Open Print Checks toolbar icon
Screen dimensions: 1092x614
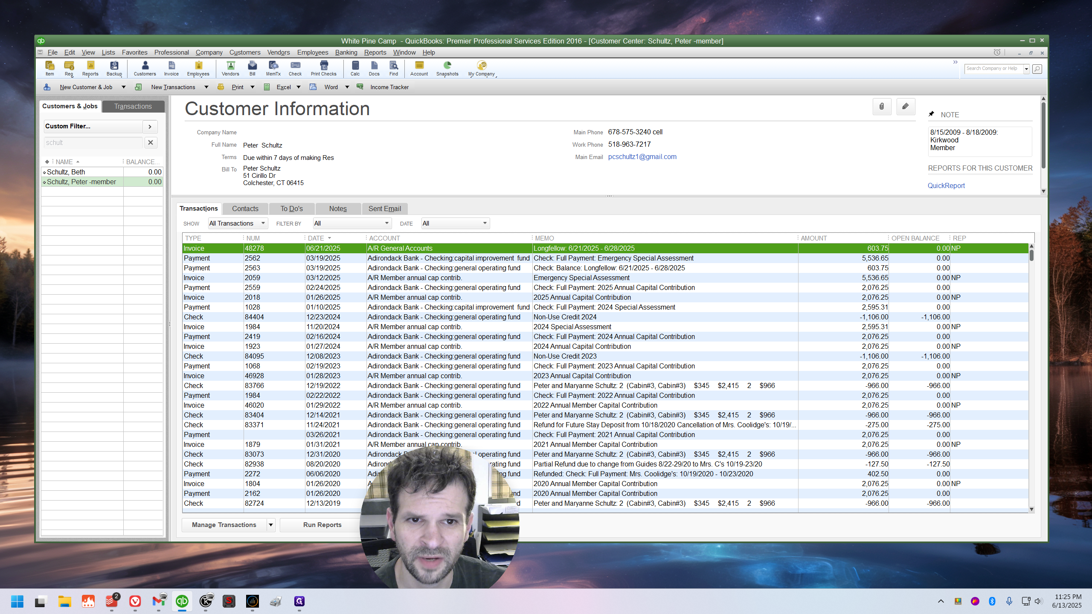[324, 68]
